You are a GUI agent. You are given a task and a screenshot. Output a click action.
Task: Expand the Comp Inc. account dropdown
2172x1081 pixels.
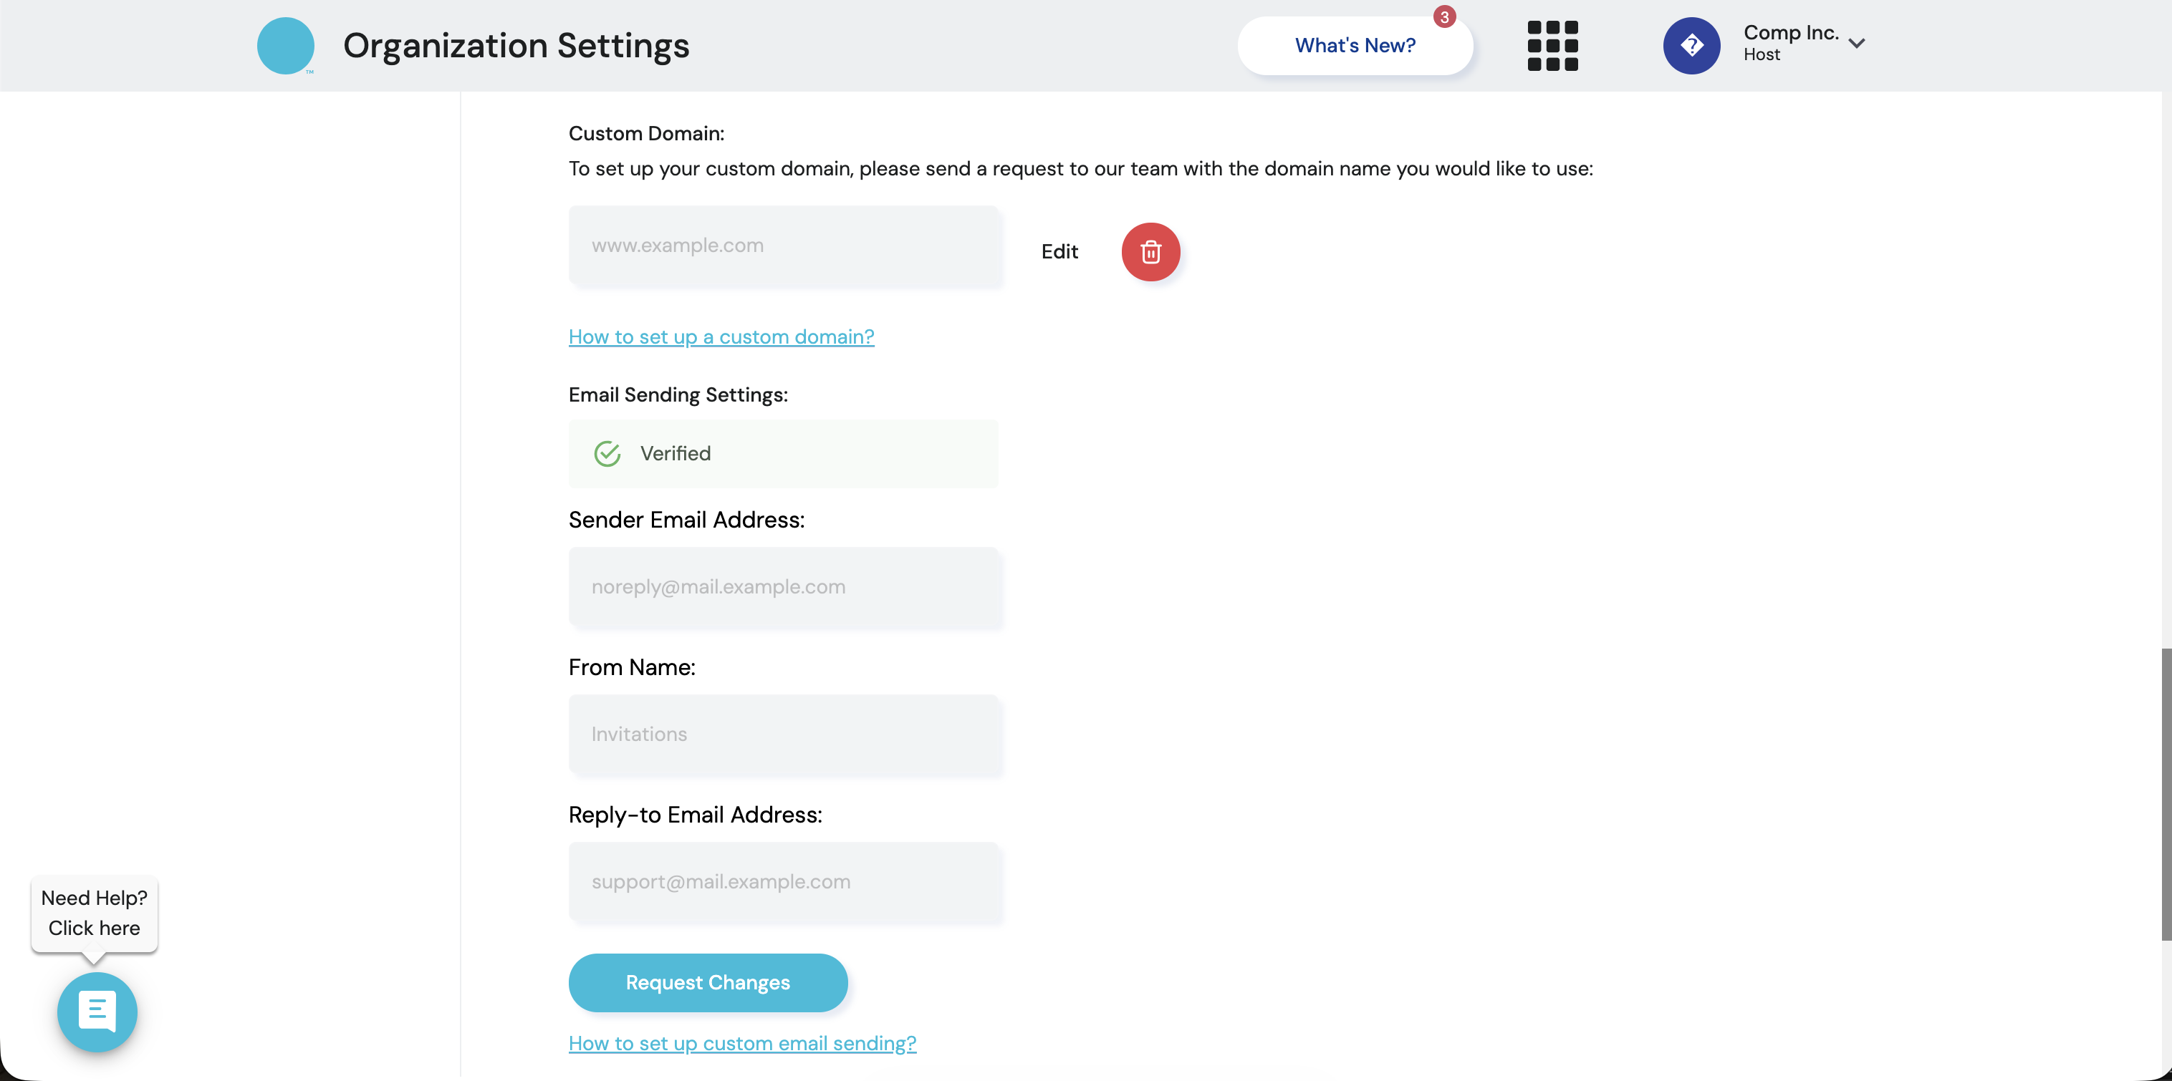pos(1856,44)
